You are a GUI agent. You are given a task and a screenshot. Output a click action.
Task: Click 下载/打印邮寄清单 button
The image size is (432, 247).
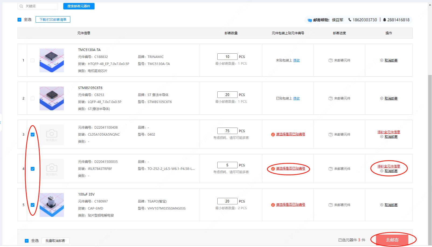[53, 19]
